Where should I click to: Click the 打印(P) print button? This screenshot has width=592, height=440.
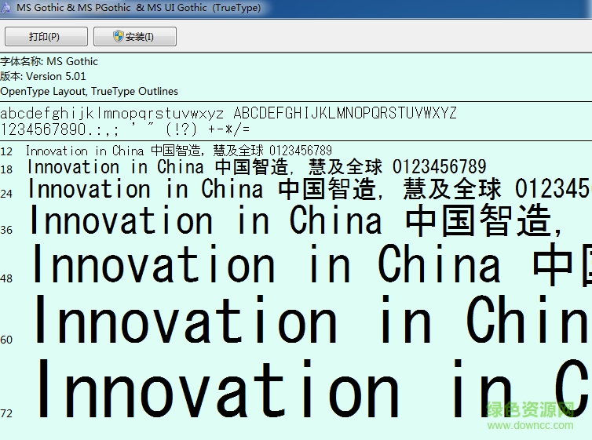46,37
